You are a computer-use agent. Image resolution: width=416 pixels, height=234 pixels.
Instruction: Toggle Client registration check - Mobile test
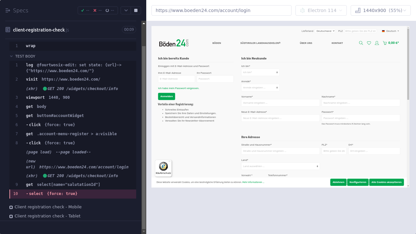point(11,207)
